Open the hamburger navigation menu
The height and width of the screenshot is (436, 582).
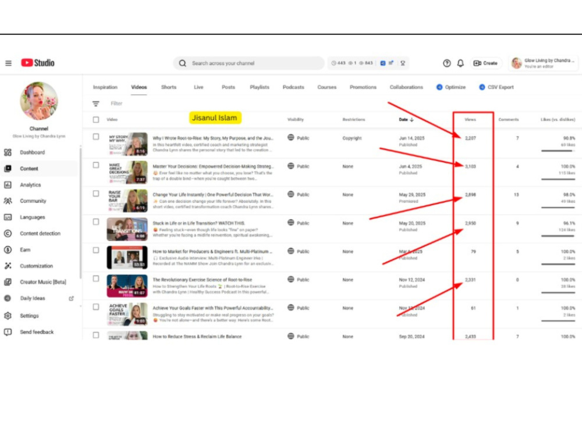tap(8, 63)
